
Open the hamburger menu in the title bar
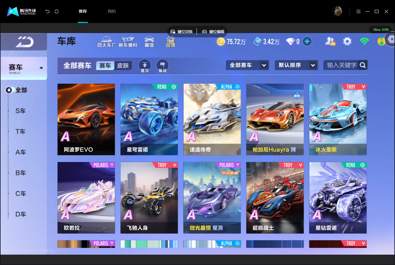coord(358,11)
